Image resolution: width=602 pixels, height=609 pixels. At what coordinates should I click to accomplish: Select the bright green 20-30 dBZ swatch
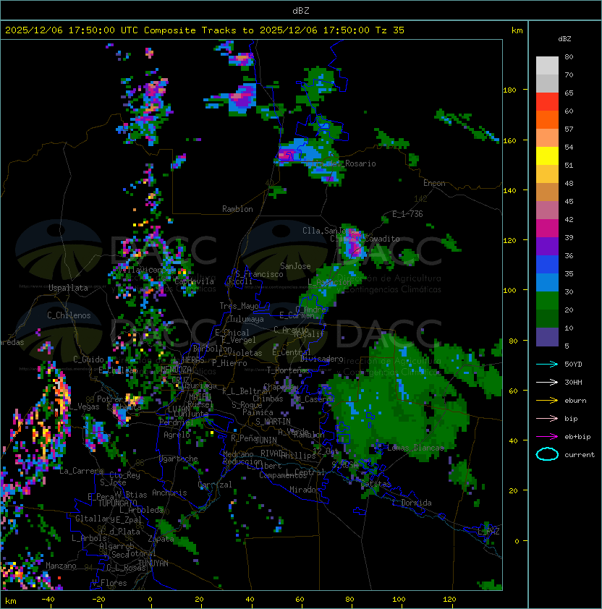click(x=547, y=301)
